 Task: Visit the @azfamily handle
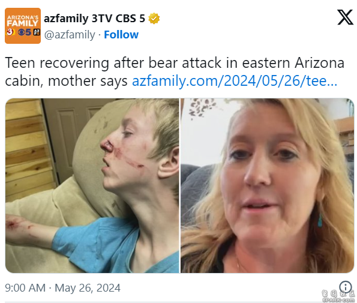[x=70, y=35]
